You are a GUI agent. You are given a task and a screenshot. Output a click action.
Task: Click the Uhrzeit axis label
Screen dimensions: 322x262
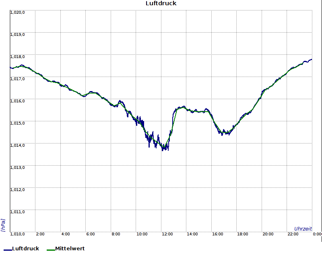pos(303,229)
